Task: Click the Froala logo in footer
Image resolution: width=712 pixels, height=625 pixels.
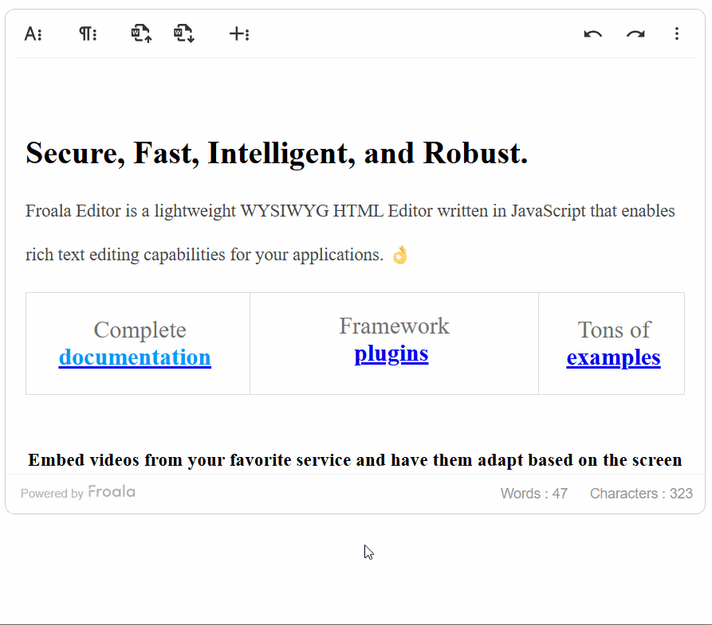Action: coord(112,492)
